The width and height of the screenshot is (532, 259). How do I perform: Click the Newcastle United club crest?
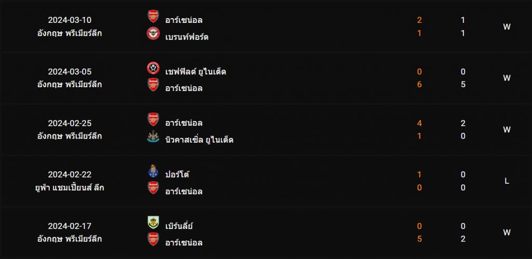point(153,137)
